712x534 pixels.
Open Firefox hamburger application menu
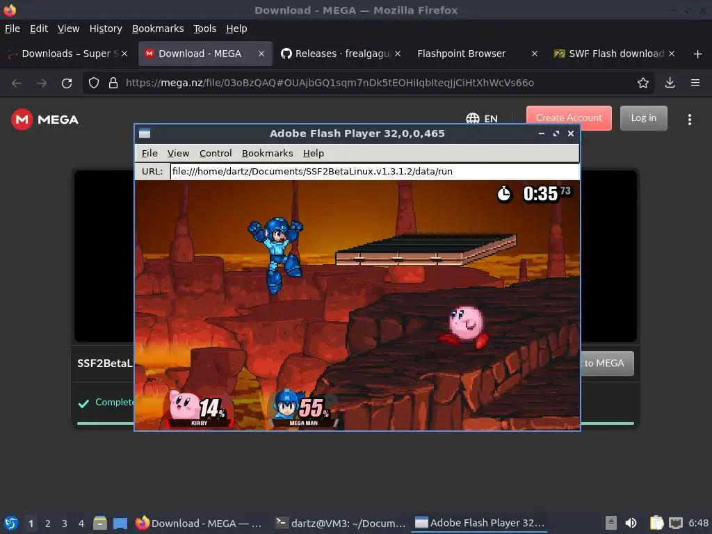(x=695, y=83)
